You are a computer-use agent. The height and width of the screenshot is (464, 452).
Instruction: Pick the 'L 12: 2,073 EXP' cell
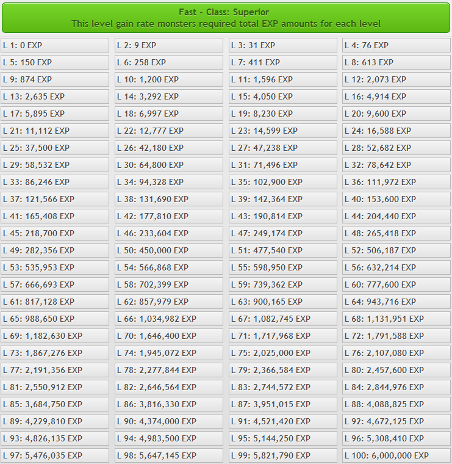click(x=396, y=79)
